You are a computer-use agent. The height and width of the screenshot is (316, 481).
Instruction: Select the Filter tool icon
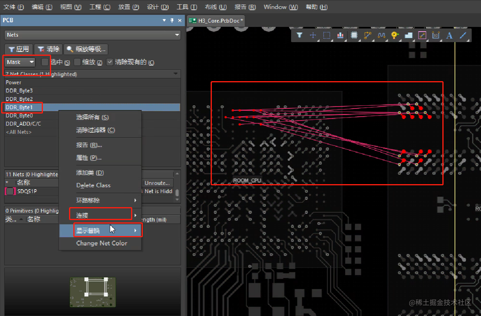[x=300, y=35]
